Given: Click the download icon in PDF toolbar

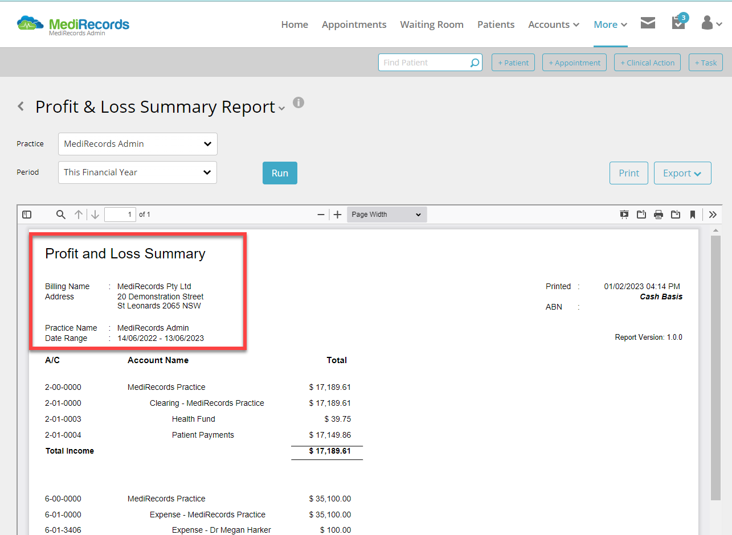Looking at the screenshot, I should point(676,215).
